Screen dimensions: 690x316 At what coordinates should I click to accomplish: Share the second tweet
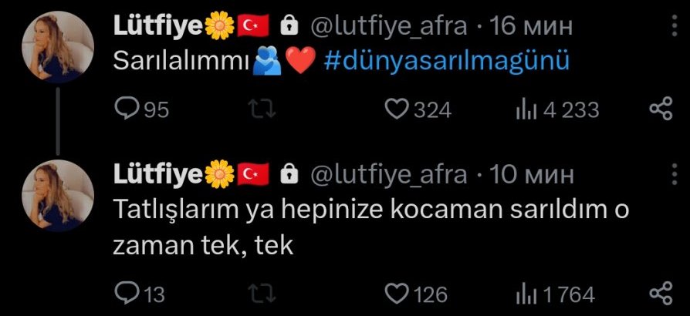(x=661, y=293)
